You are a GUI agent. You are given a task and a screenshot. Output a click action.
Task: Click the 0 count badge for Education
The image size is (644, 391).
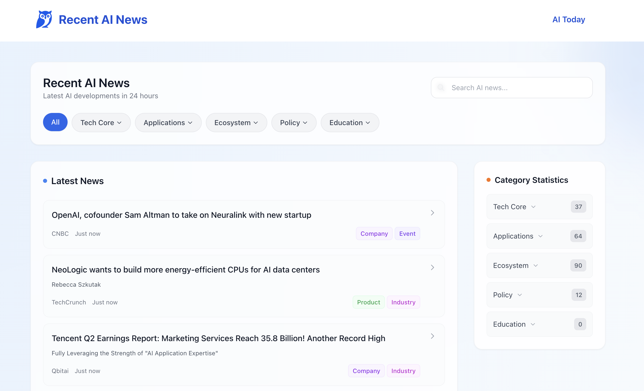pyautogui.click(x=580, y=324)
